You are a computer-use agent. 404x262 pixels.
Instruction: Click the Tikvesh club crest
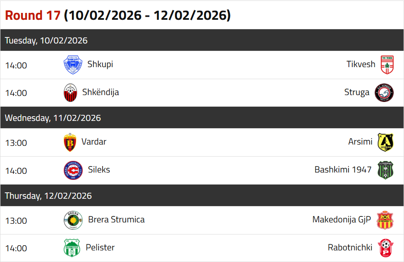pyautogui.click(x=387, y=65)
